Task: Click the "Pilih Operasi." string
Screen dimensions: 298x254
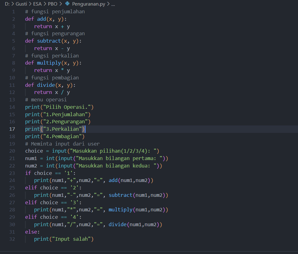Action: (67, 107)
